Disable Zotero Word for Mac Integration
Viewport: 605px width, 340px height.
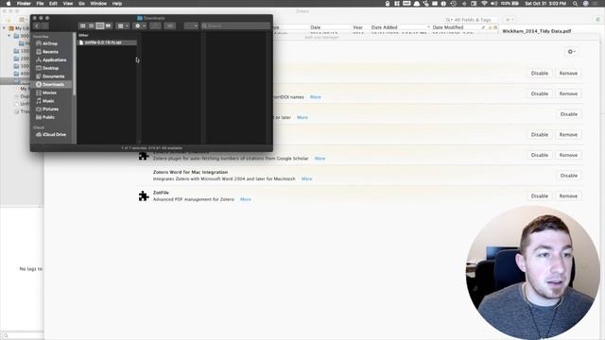(x=569, y=176)
